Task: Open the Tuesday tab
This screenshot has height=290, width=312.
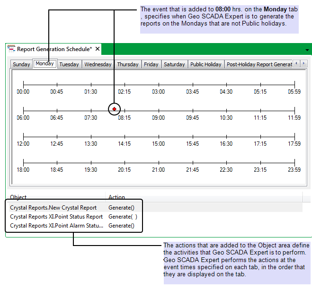Action: pos(69,64)
